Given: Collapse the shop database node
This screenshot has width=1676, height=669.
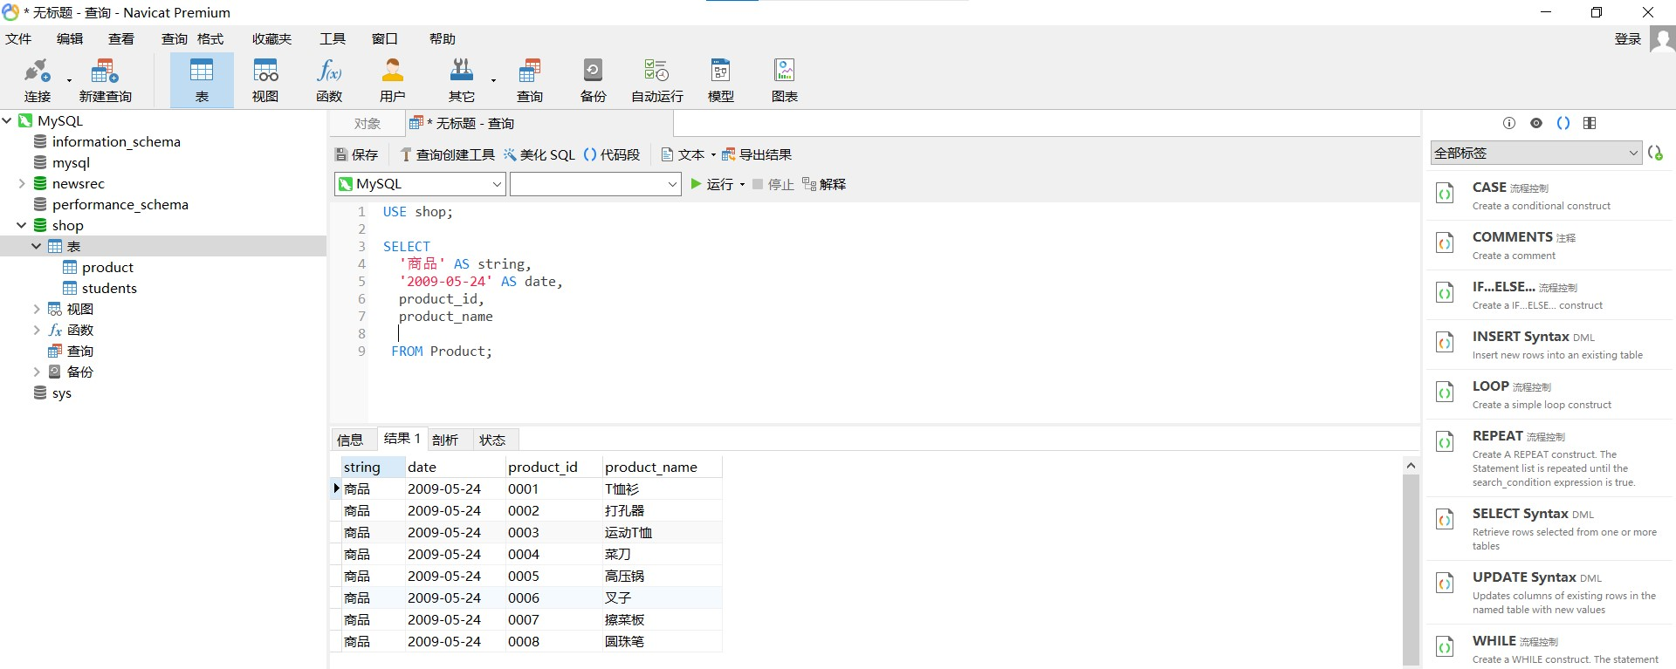Looking at the screenshot, I should (x=22, y=225).
